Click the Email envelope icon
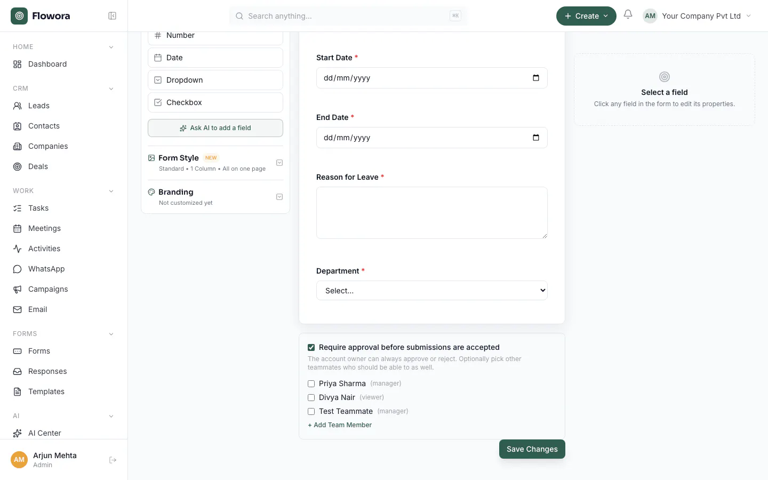Image resolution: width=768 pixels, height=480 pixels. click(18, 309)
